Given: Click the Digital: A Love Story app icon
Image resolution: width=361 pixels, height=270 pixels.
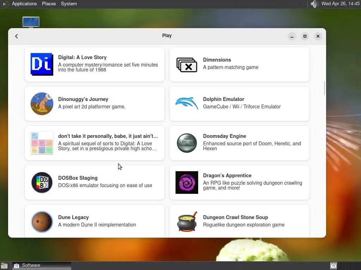Looking at the screenshot, I should pos(42,64).
